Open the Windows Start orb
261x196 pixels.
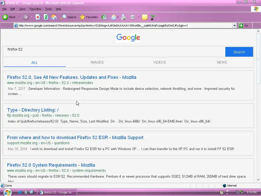pyautogui.click(x=7, y=192)
